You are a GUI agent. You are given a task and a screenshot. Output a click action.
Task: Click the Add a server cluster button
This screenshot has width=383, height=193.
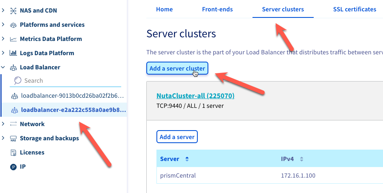point(178,69)
